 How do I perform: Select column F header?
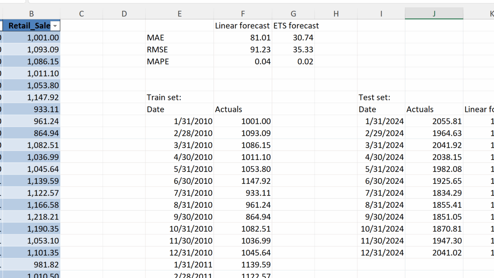tap(243, 14)
